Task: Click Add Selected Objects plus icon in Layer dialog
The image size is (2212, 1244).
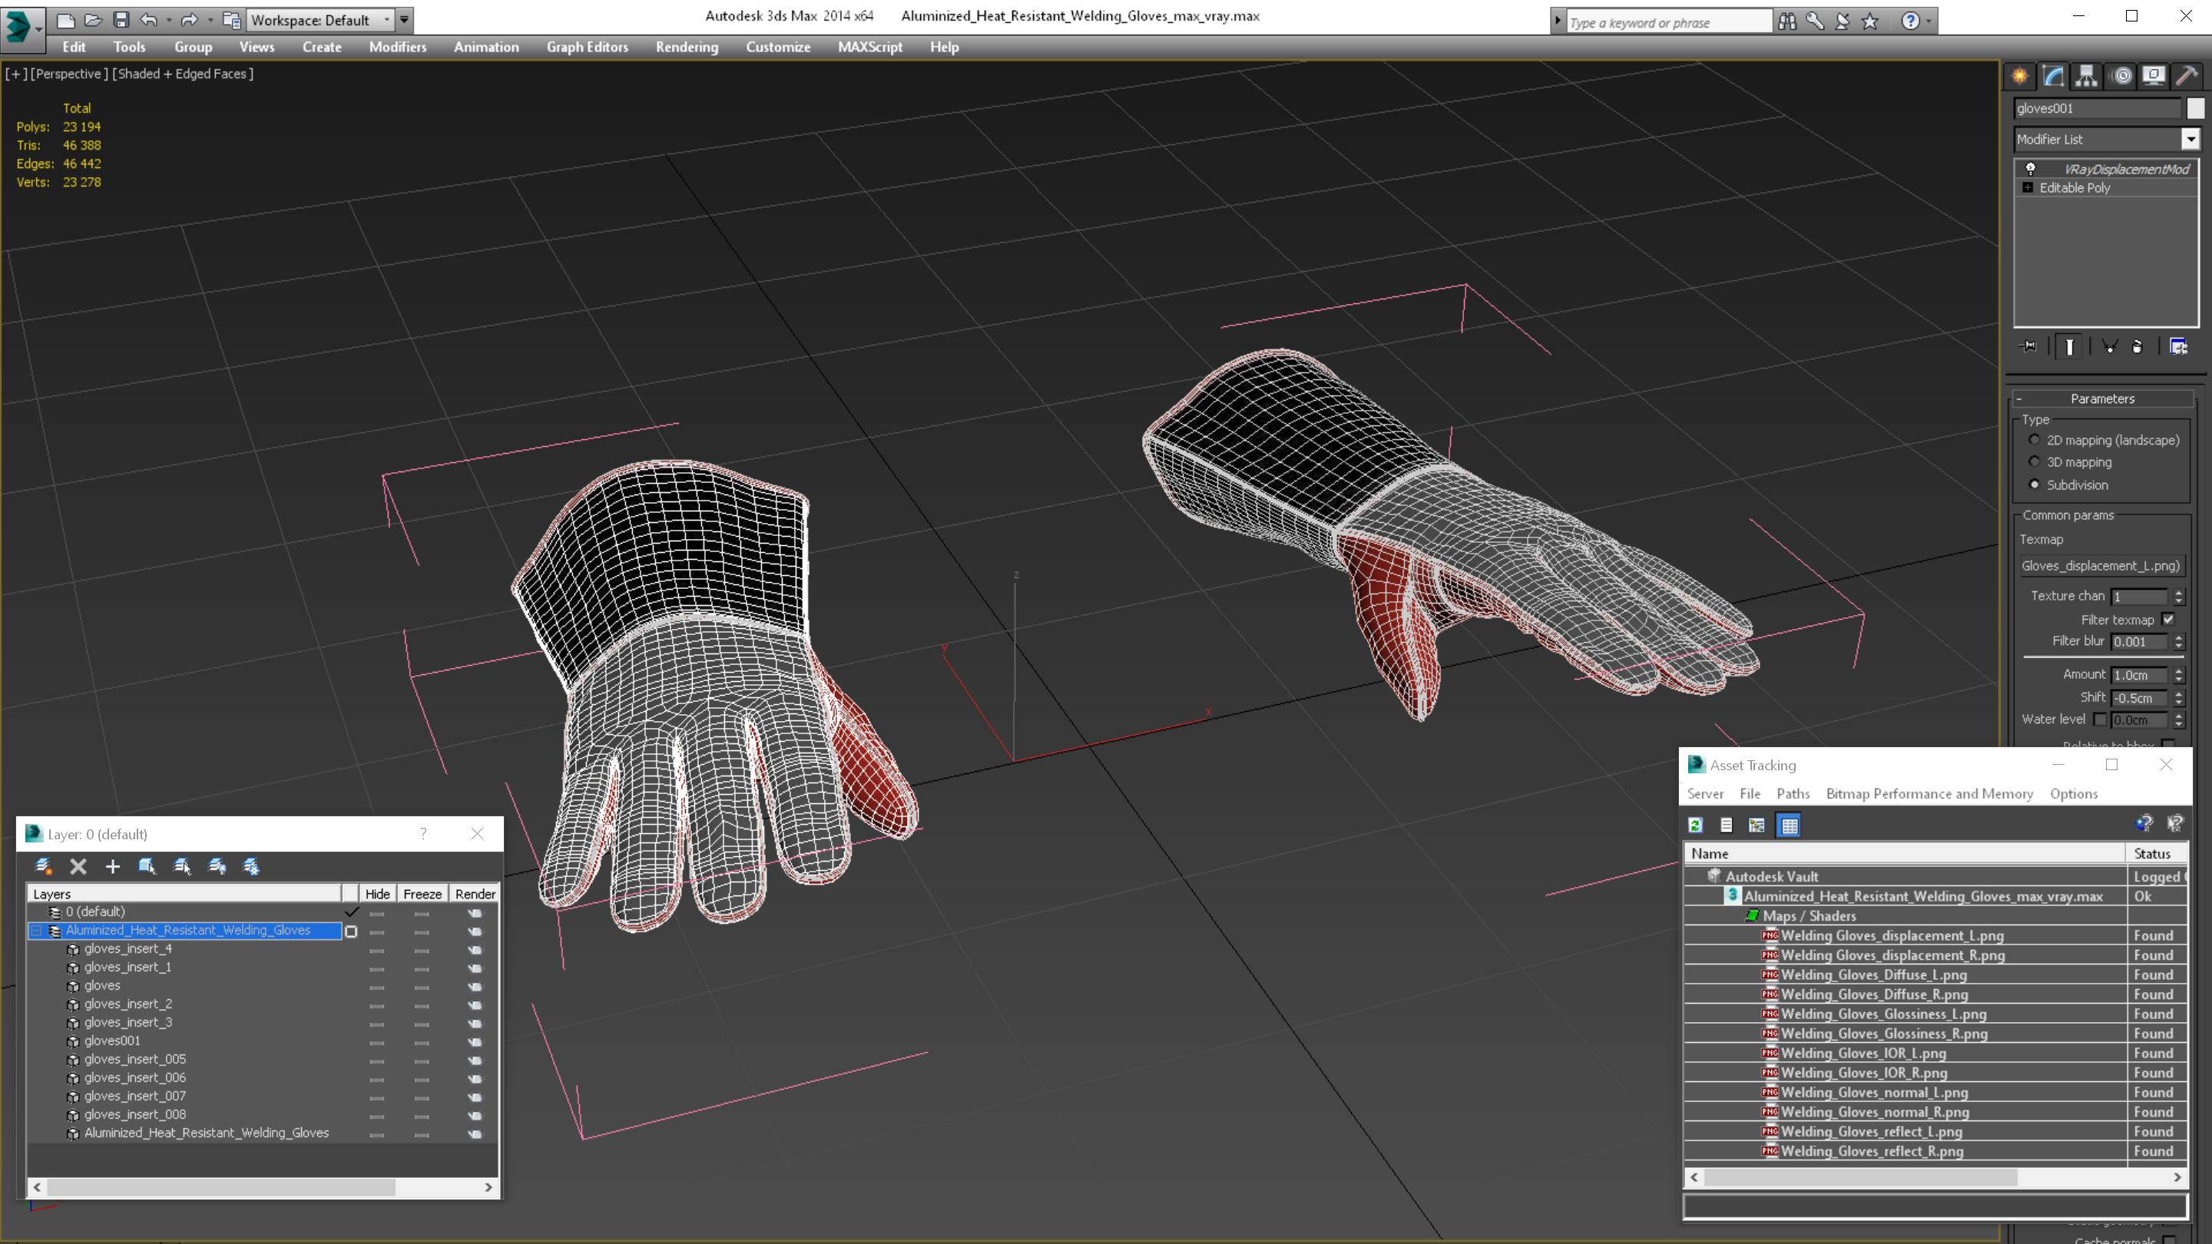Action: tap(112, 866)
